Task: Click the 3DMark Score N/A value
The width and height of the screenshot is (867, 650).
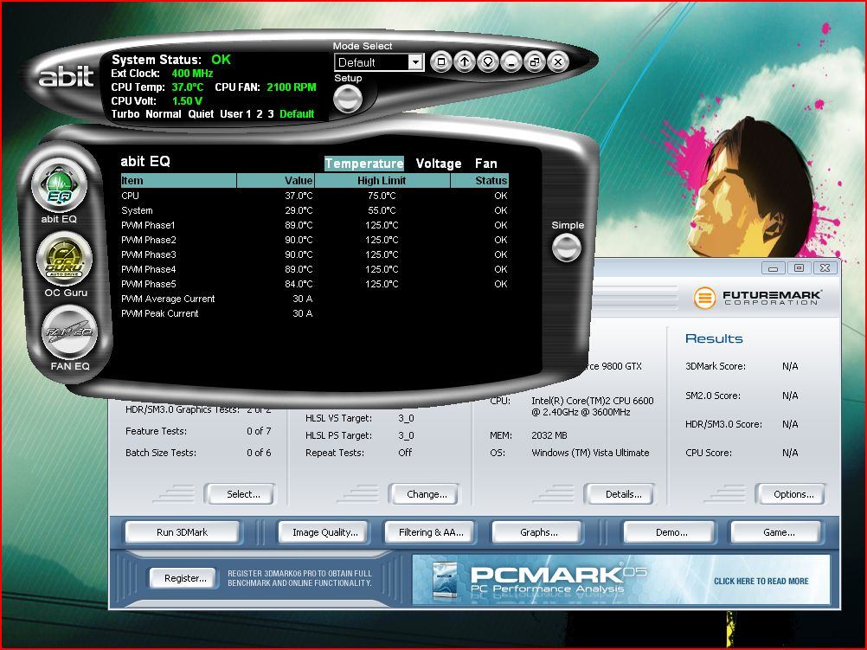Action: click(790, 366)
